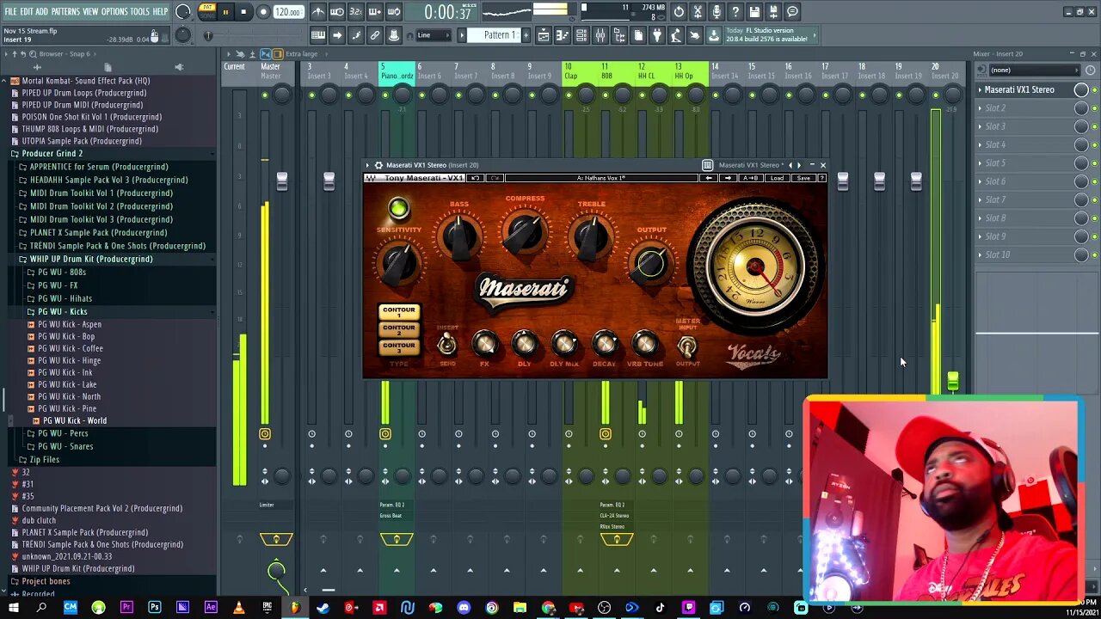Open plugin options menu arrow in title bar

367,165
